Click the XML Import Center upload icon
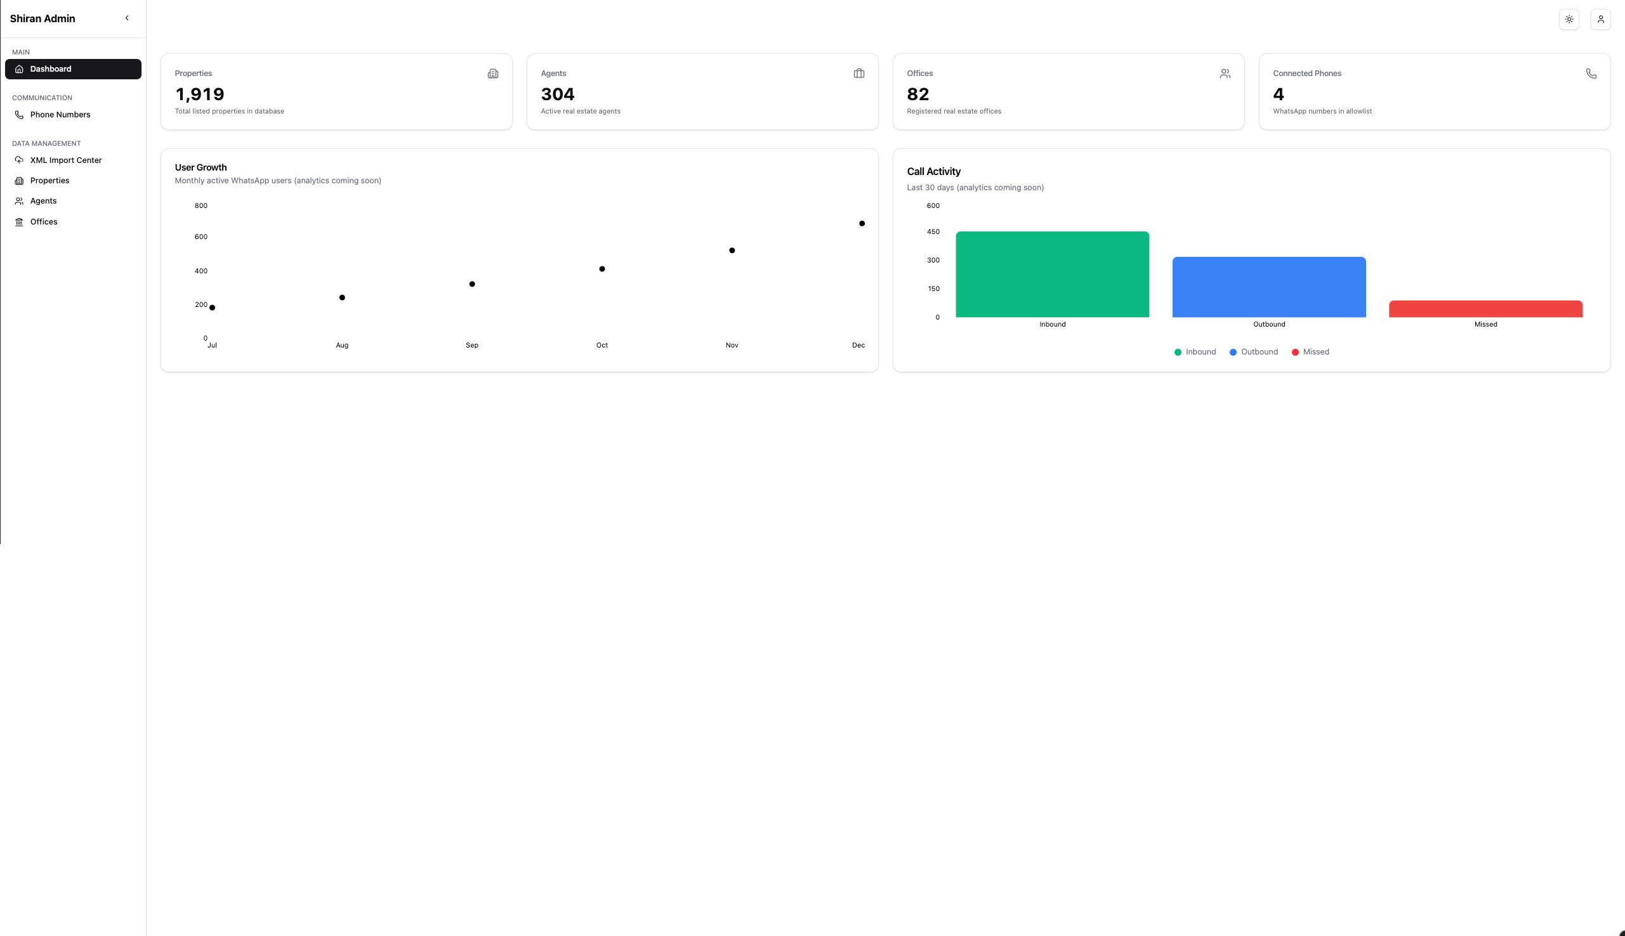 pyautogui.click(x=19, y=160)
